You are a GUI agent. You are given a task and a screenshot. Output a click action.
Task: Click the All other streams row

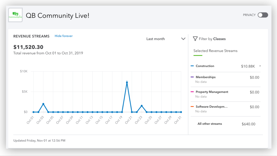(x=226, y=124)
